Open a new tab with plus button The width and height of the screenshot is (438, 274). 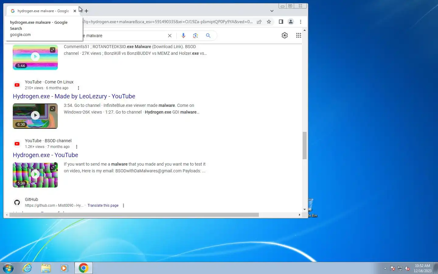coord(86,11)
